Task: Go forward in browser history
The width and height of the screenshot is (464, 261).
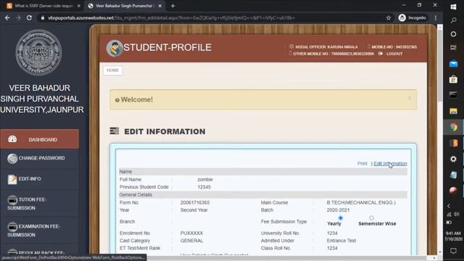Action: (18, 17)
